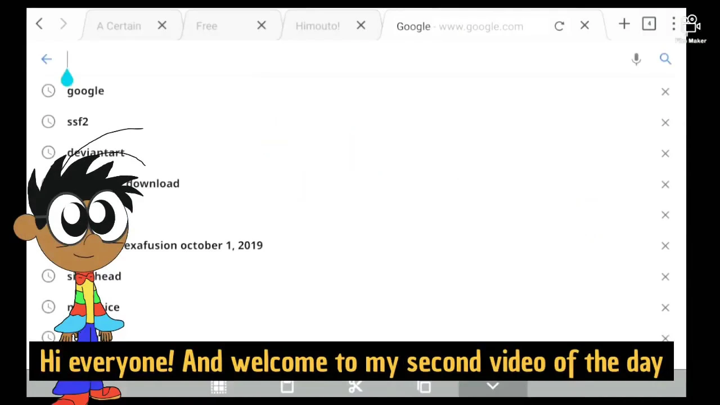The width and height of the screenshot is (720, 405).
Task: Choose the suggestion ending in download
Action: point(152,183)
